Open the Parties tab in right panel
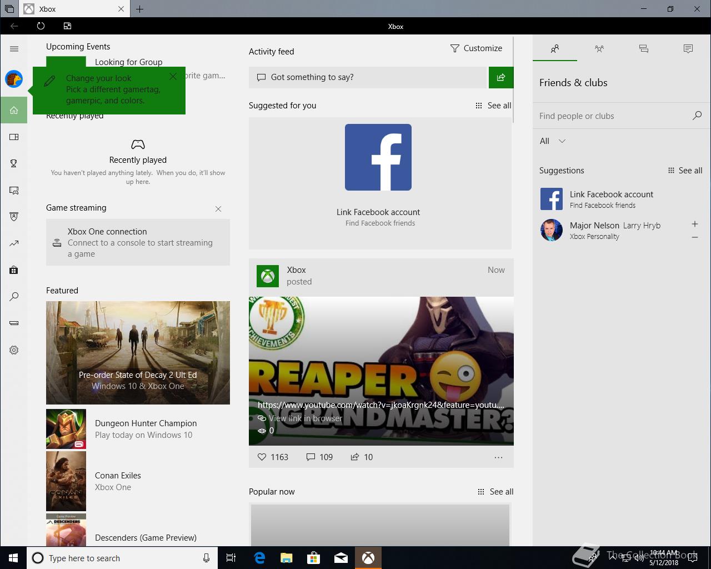The width and height of the screenshot is (711, 569). point(599,49)
